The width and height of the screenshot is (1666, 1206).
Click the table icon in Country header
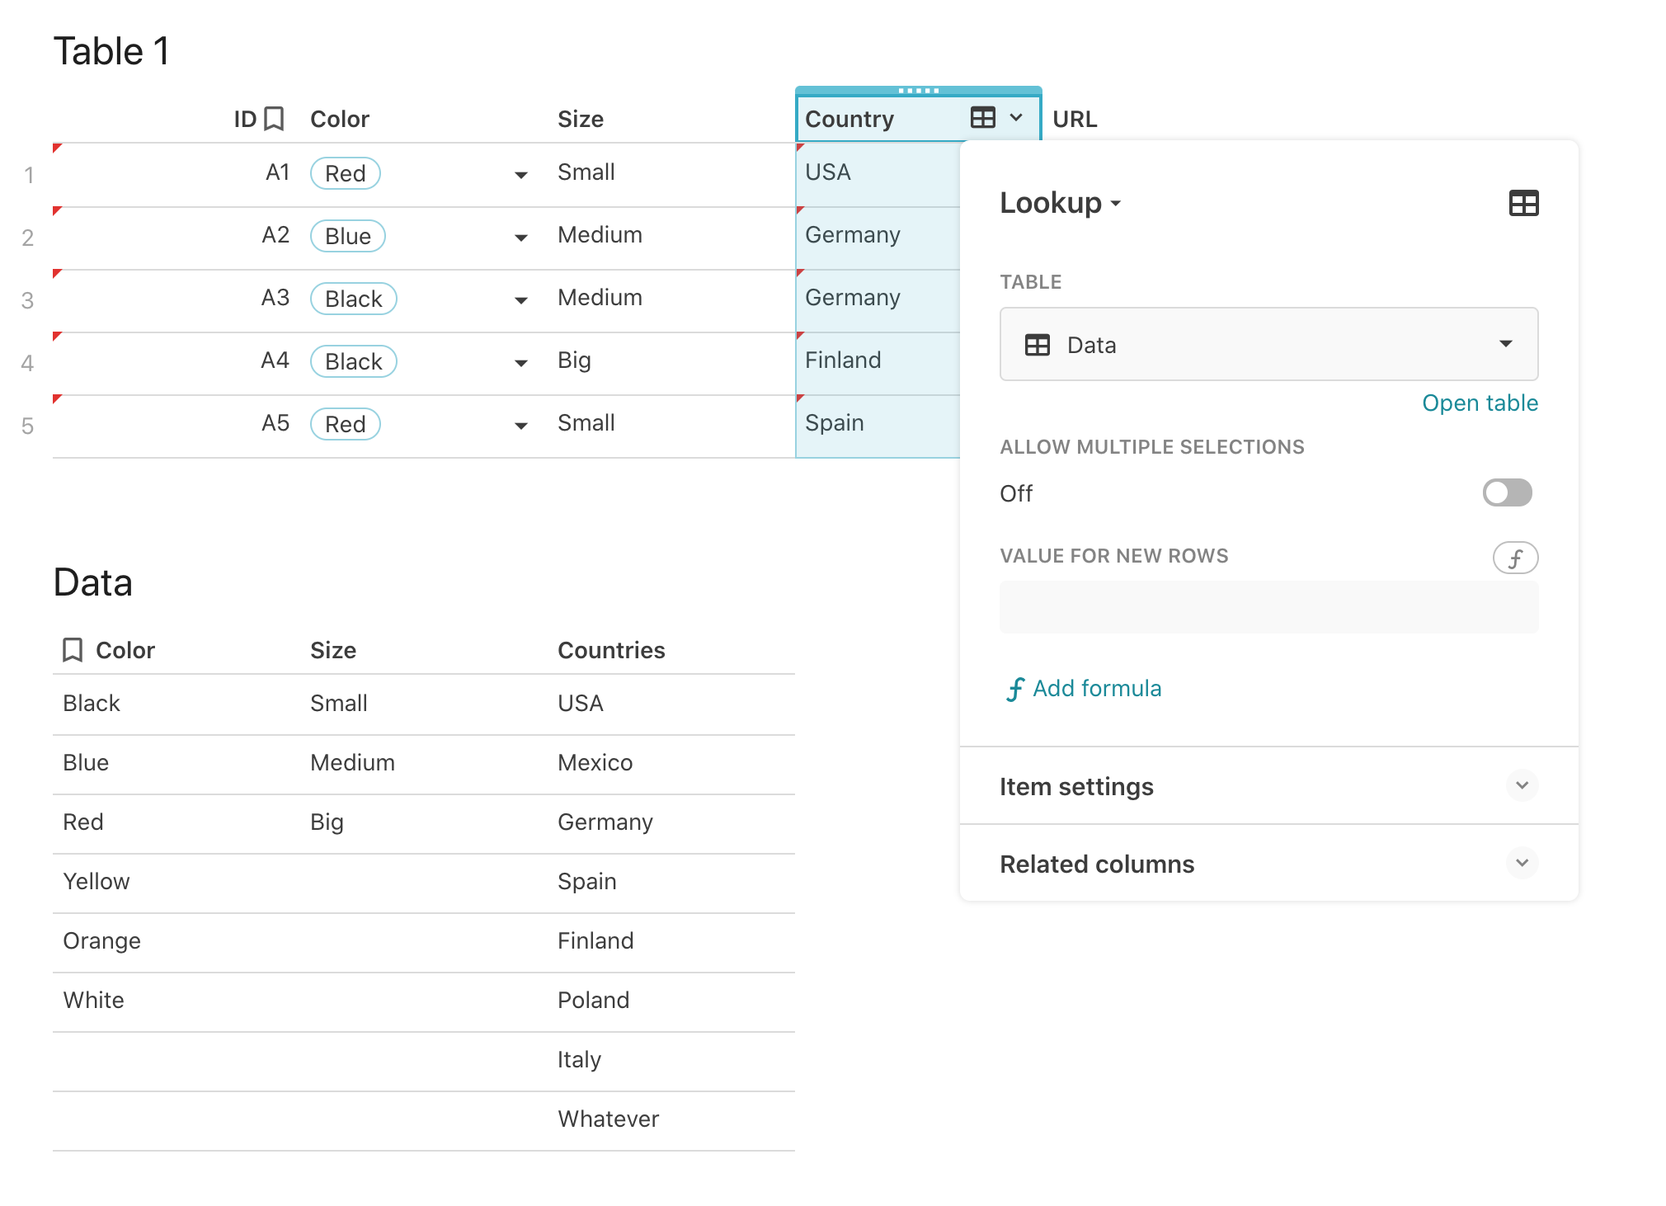[982, 118]
